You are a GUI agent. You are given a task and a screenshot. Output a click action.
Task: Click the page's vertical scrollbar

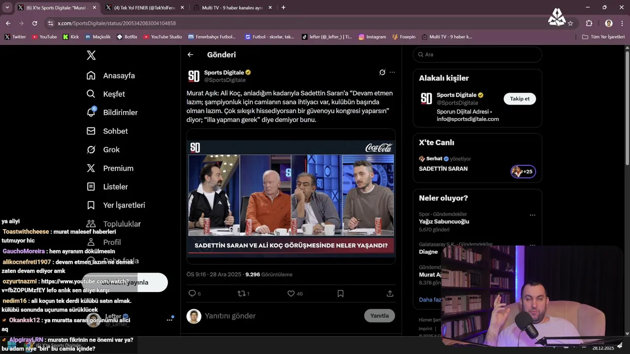coord(627,108)
